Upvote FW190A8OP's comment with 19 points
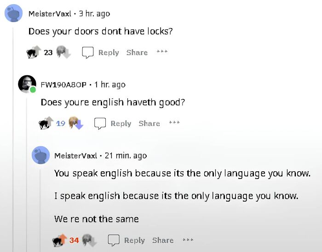The image size is (322, 252). click(46, 123)
